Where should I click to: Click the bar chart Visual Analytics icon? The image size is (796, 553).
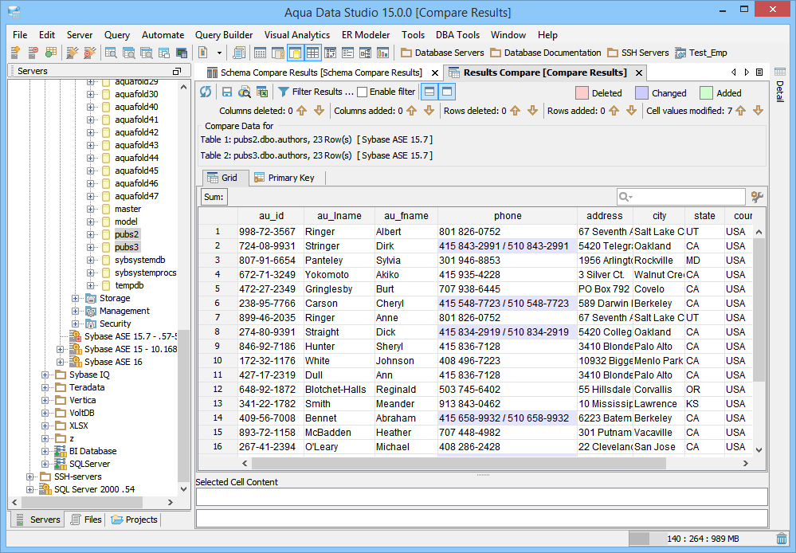click(x=382, y=53)
